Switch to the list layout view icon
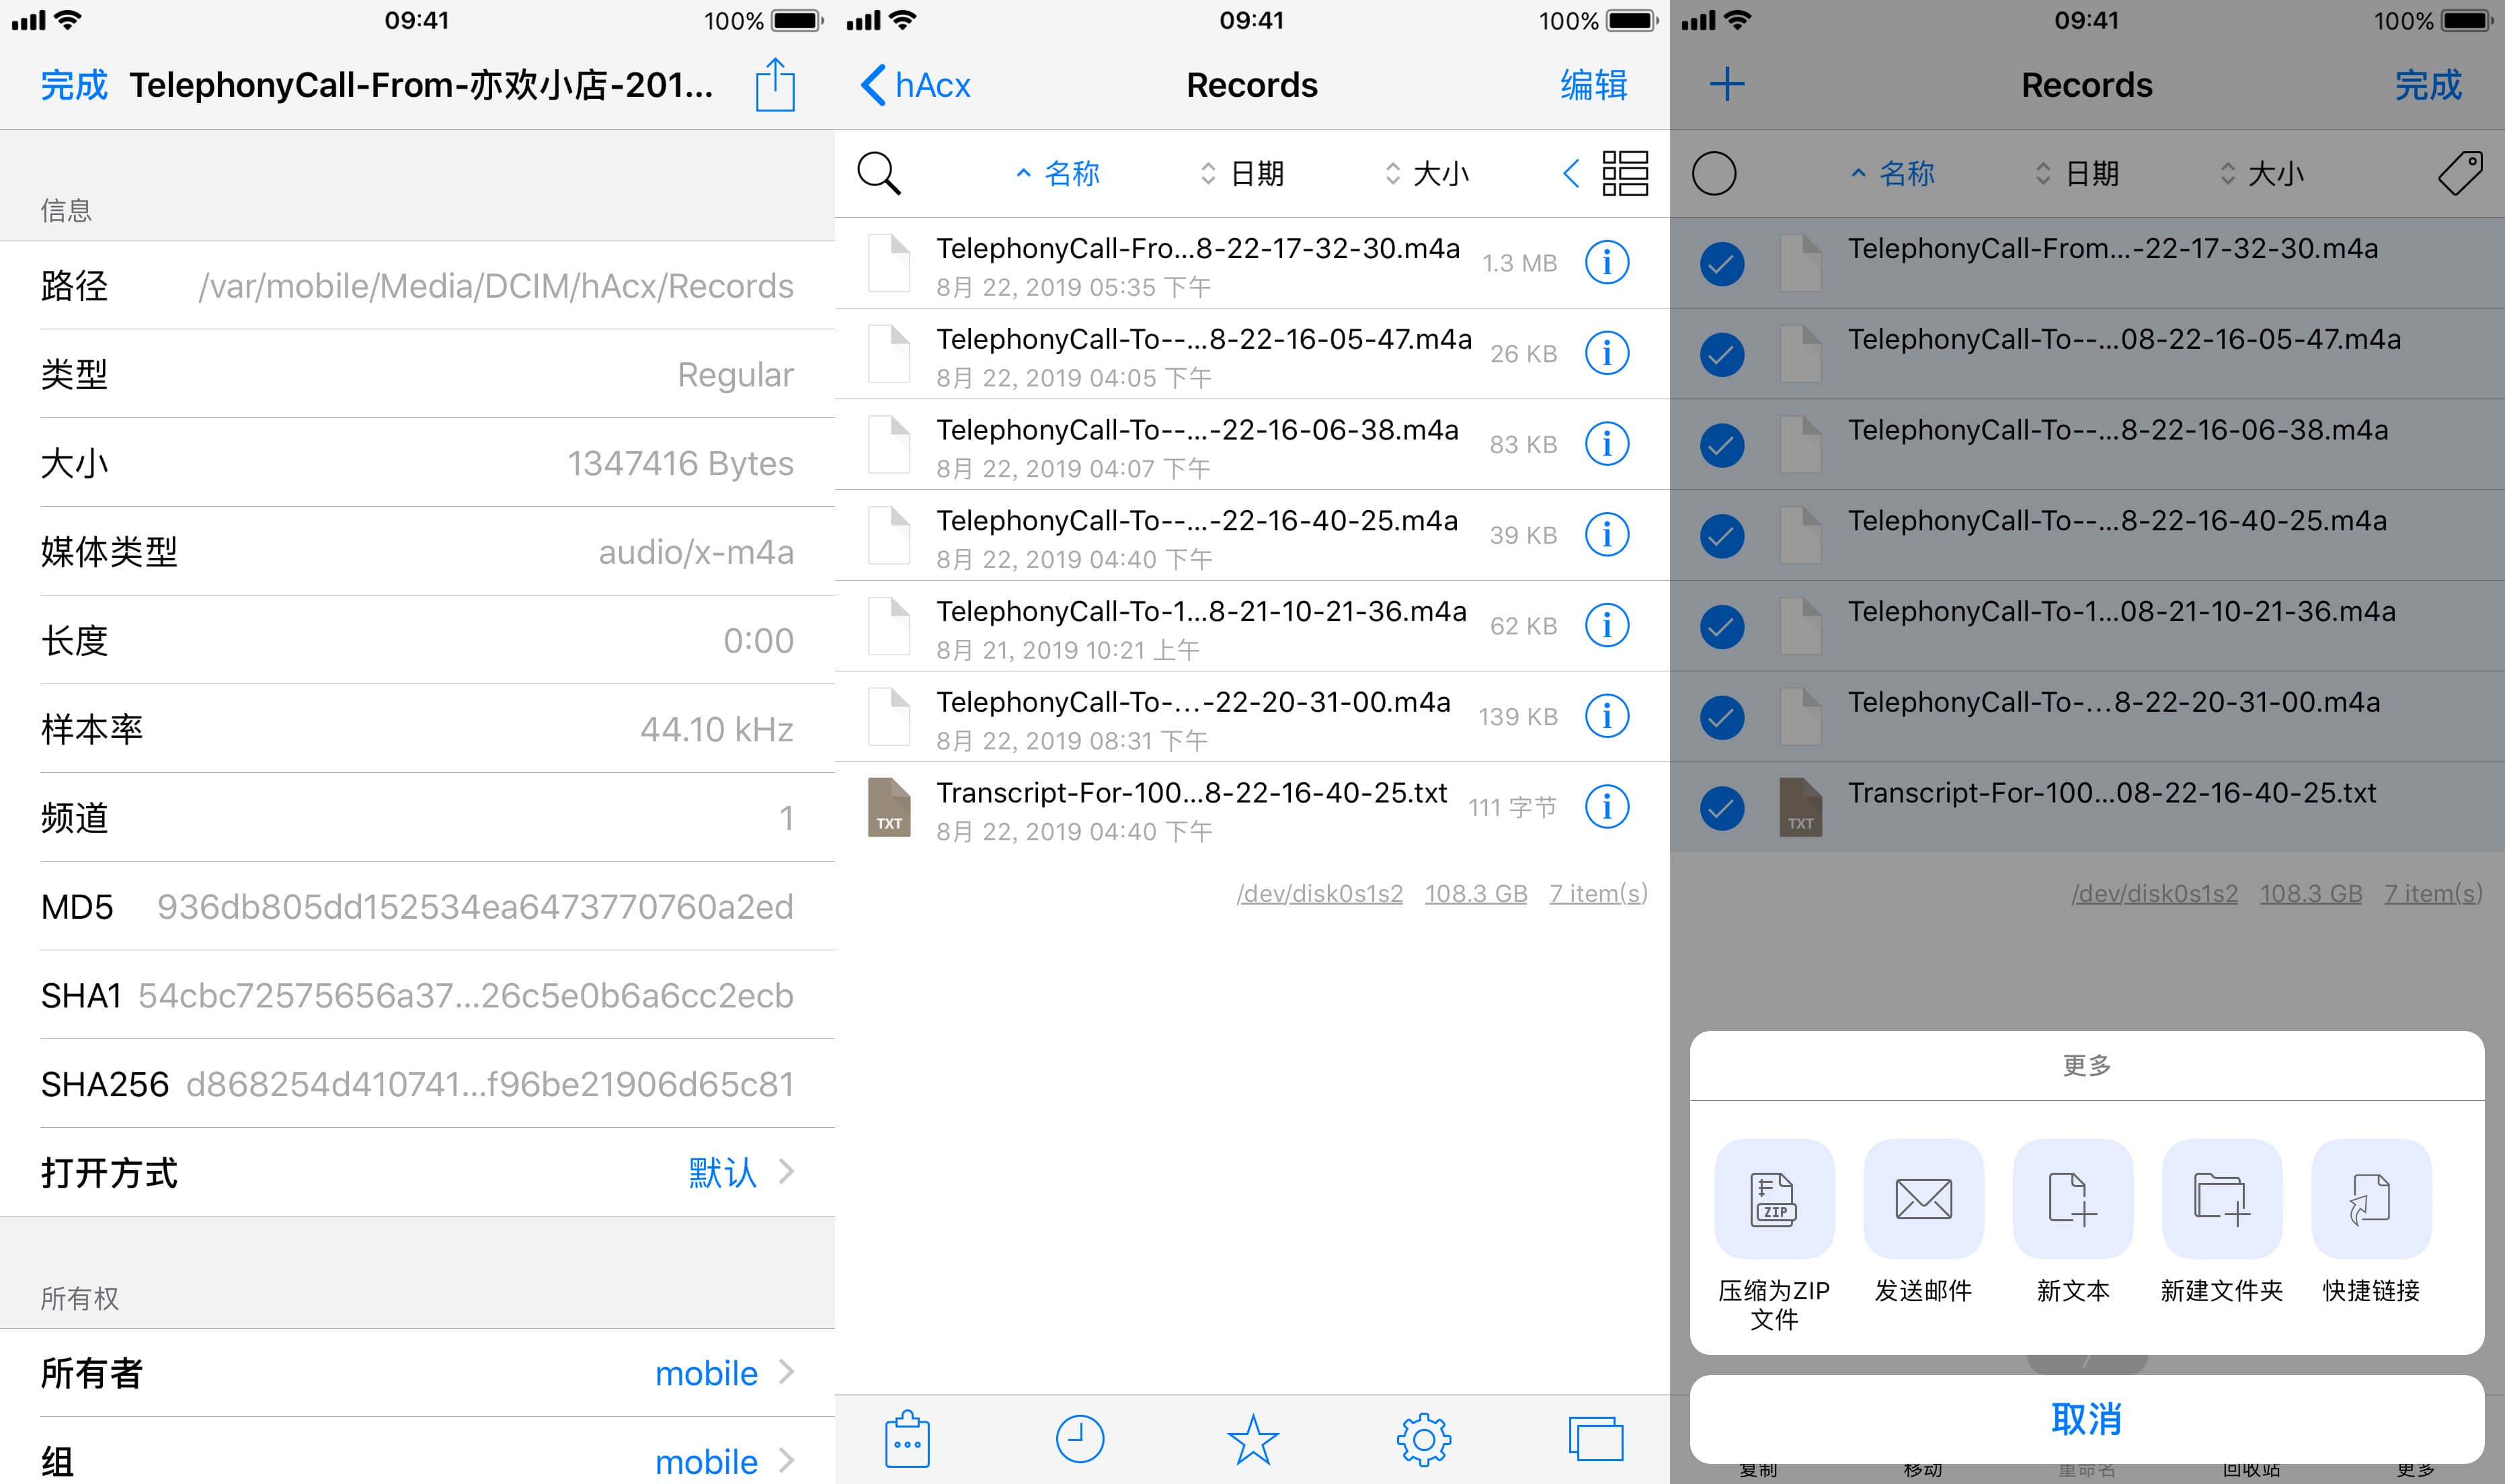 pos(1624,173)
